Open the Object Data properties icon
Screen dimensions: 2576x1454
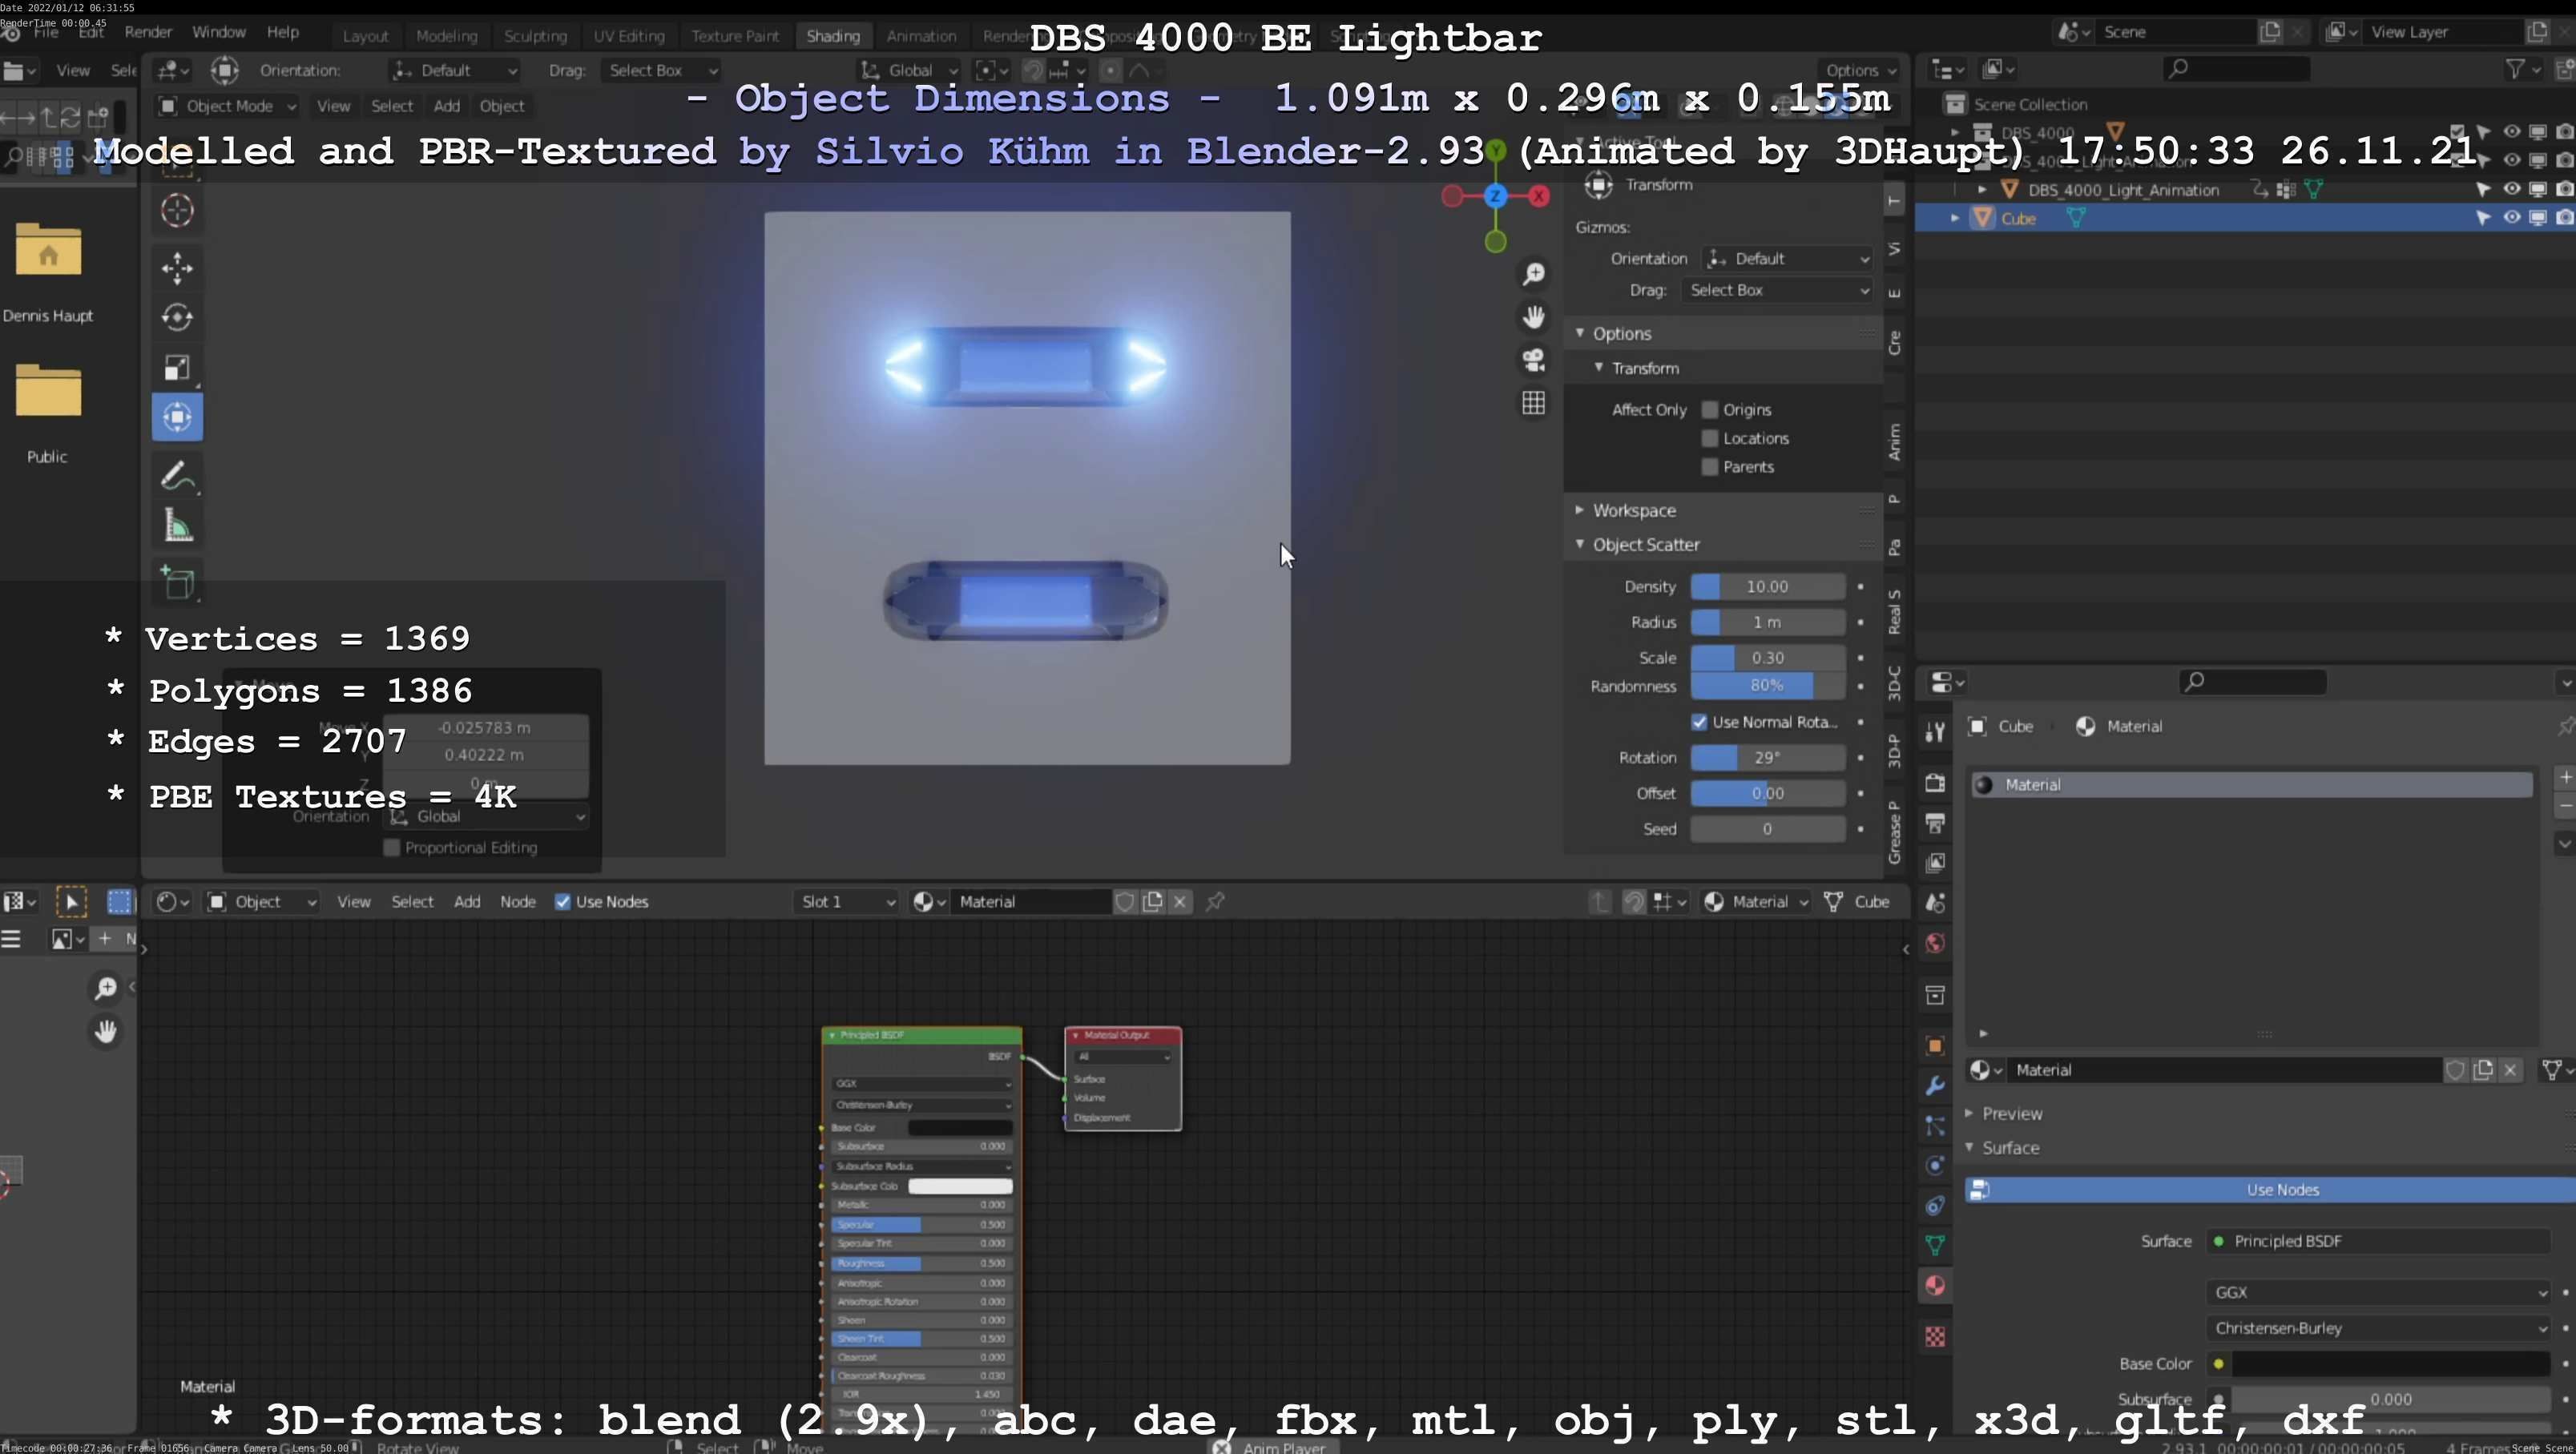click(x=1935, y=1245)
